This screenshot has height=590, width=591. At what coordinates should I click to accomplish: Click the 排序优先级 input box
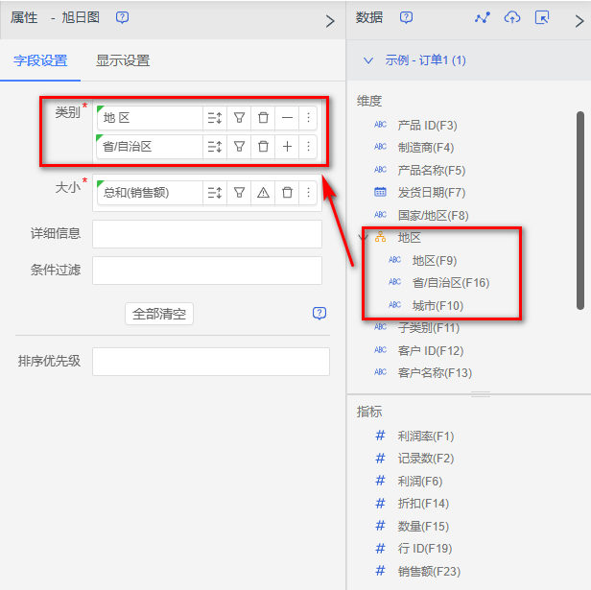point(210,362)
